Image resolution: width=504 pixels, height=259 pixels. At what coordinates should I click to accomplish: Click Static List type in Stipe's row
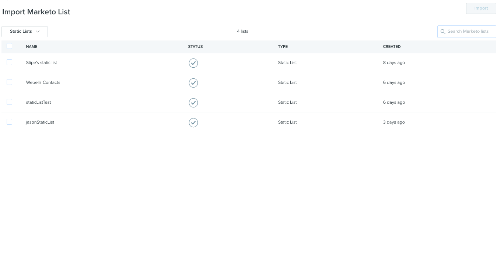287,63
